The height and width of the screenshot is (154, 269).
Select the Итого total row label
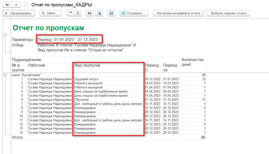click(x=16, y=137)
